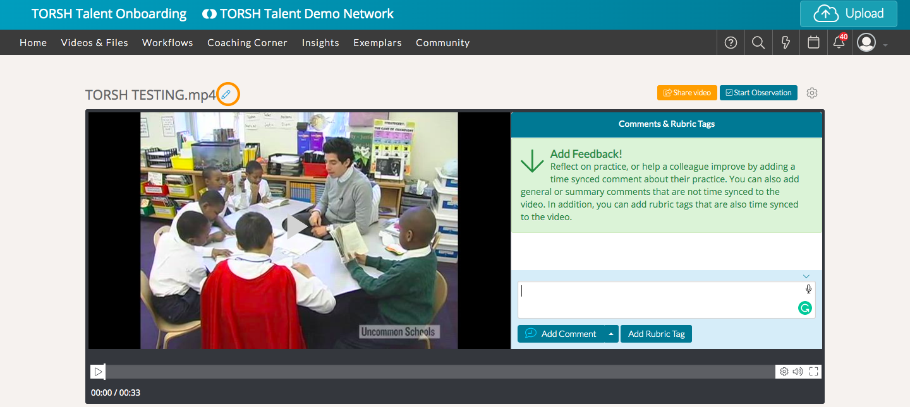Viewport: 910px width, 407px height.
Task: Click the pencil icon to rename video
Action: [x=226, y=95]
